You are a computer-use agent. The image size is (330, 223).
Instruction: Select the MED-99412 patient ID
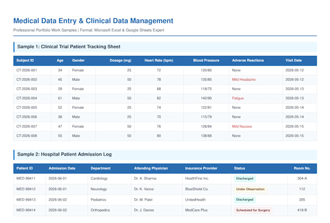tap(26, 189)
